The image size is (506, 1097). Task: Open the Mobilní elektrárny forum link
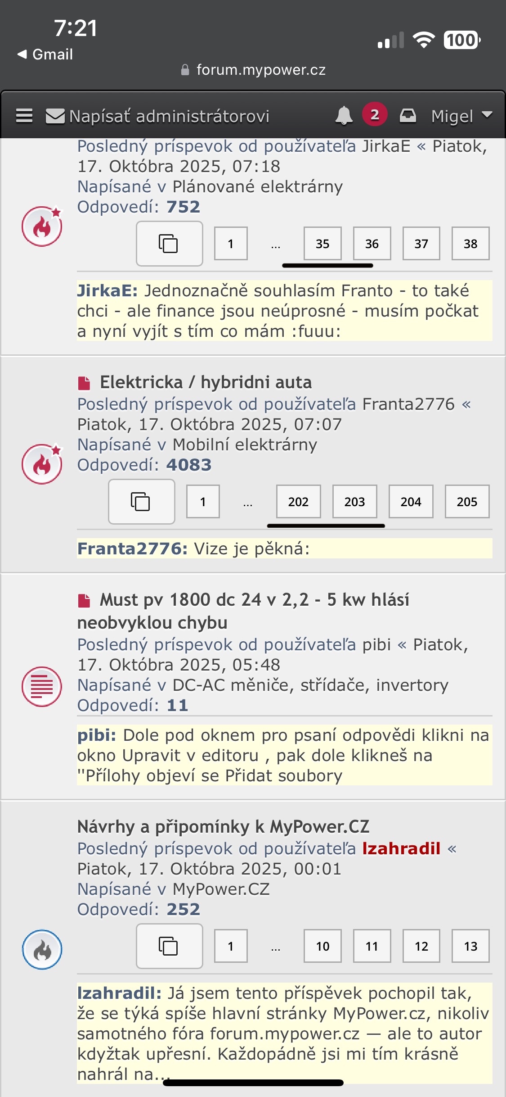pyautogui.click(x=245, y=444)
